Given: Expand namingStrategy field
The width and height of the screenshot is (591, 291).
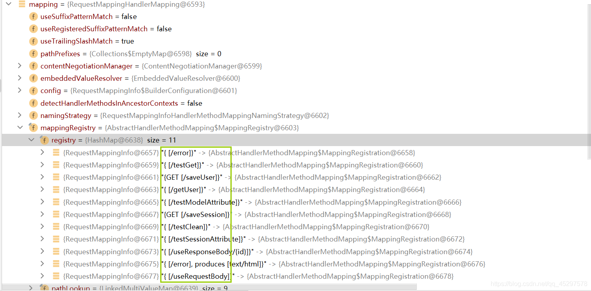Looking at the screenshot, I should pos(19,115).
